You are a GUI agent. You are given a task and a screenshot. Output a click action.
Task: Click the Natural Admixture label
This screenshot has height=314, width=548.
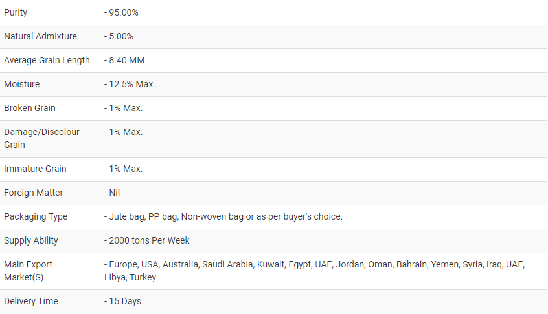pyautogui.click(x=40, y=37)
